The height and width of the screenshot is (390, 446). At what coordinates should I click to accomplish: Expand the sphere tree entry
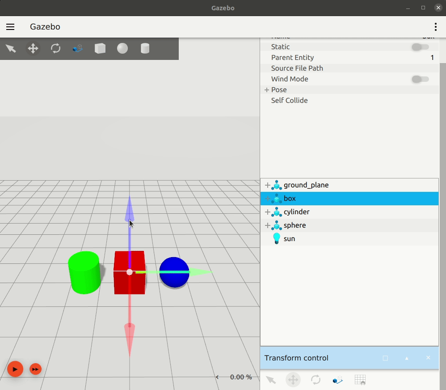pyautogui.click(x=267, y=225)
